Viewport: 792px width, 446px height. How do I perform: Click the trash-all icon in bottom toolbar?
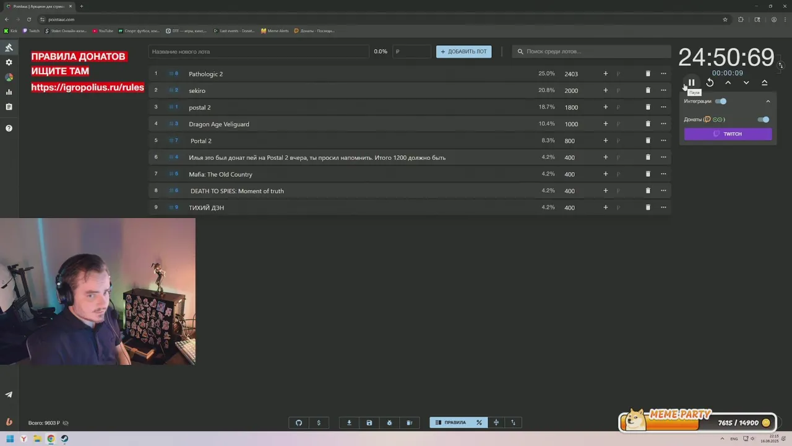tap(409, 422)
